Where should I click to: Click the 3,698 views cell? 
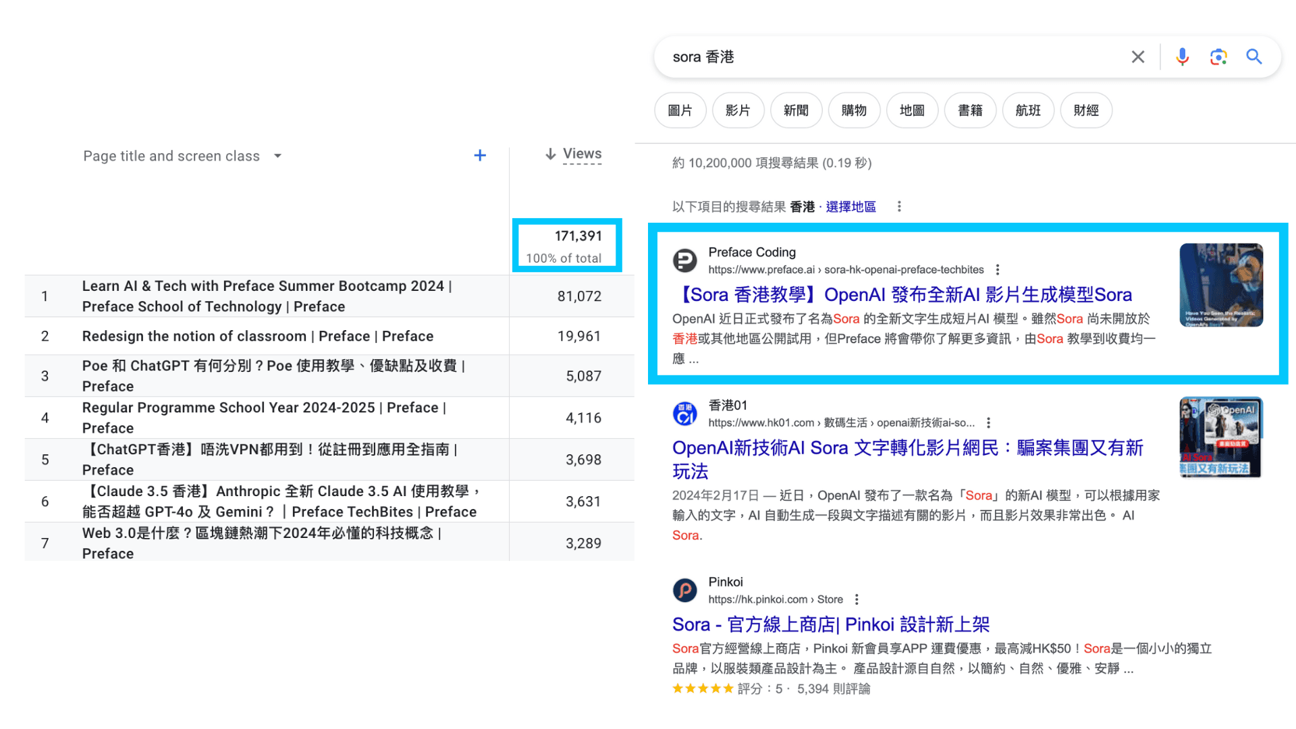pyautogui.click(x=583, y=460)
